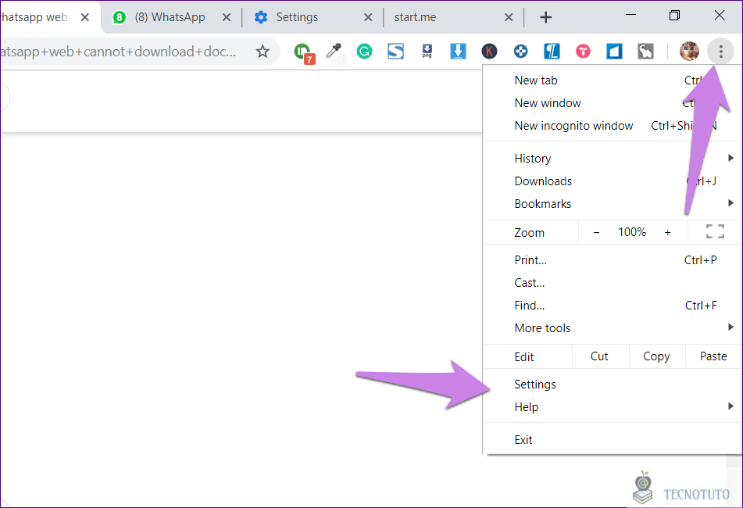Open a new tab with plus button
The width and height of the screenshot is (743, 508).
pyautogui.click(x=546, y=17)
